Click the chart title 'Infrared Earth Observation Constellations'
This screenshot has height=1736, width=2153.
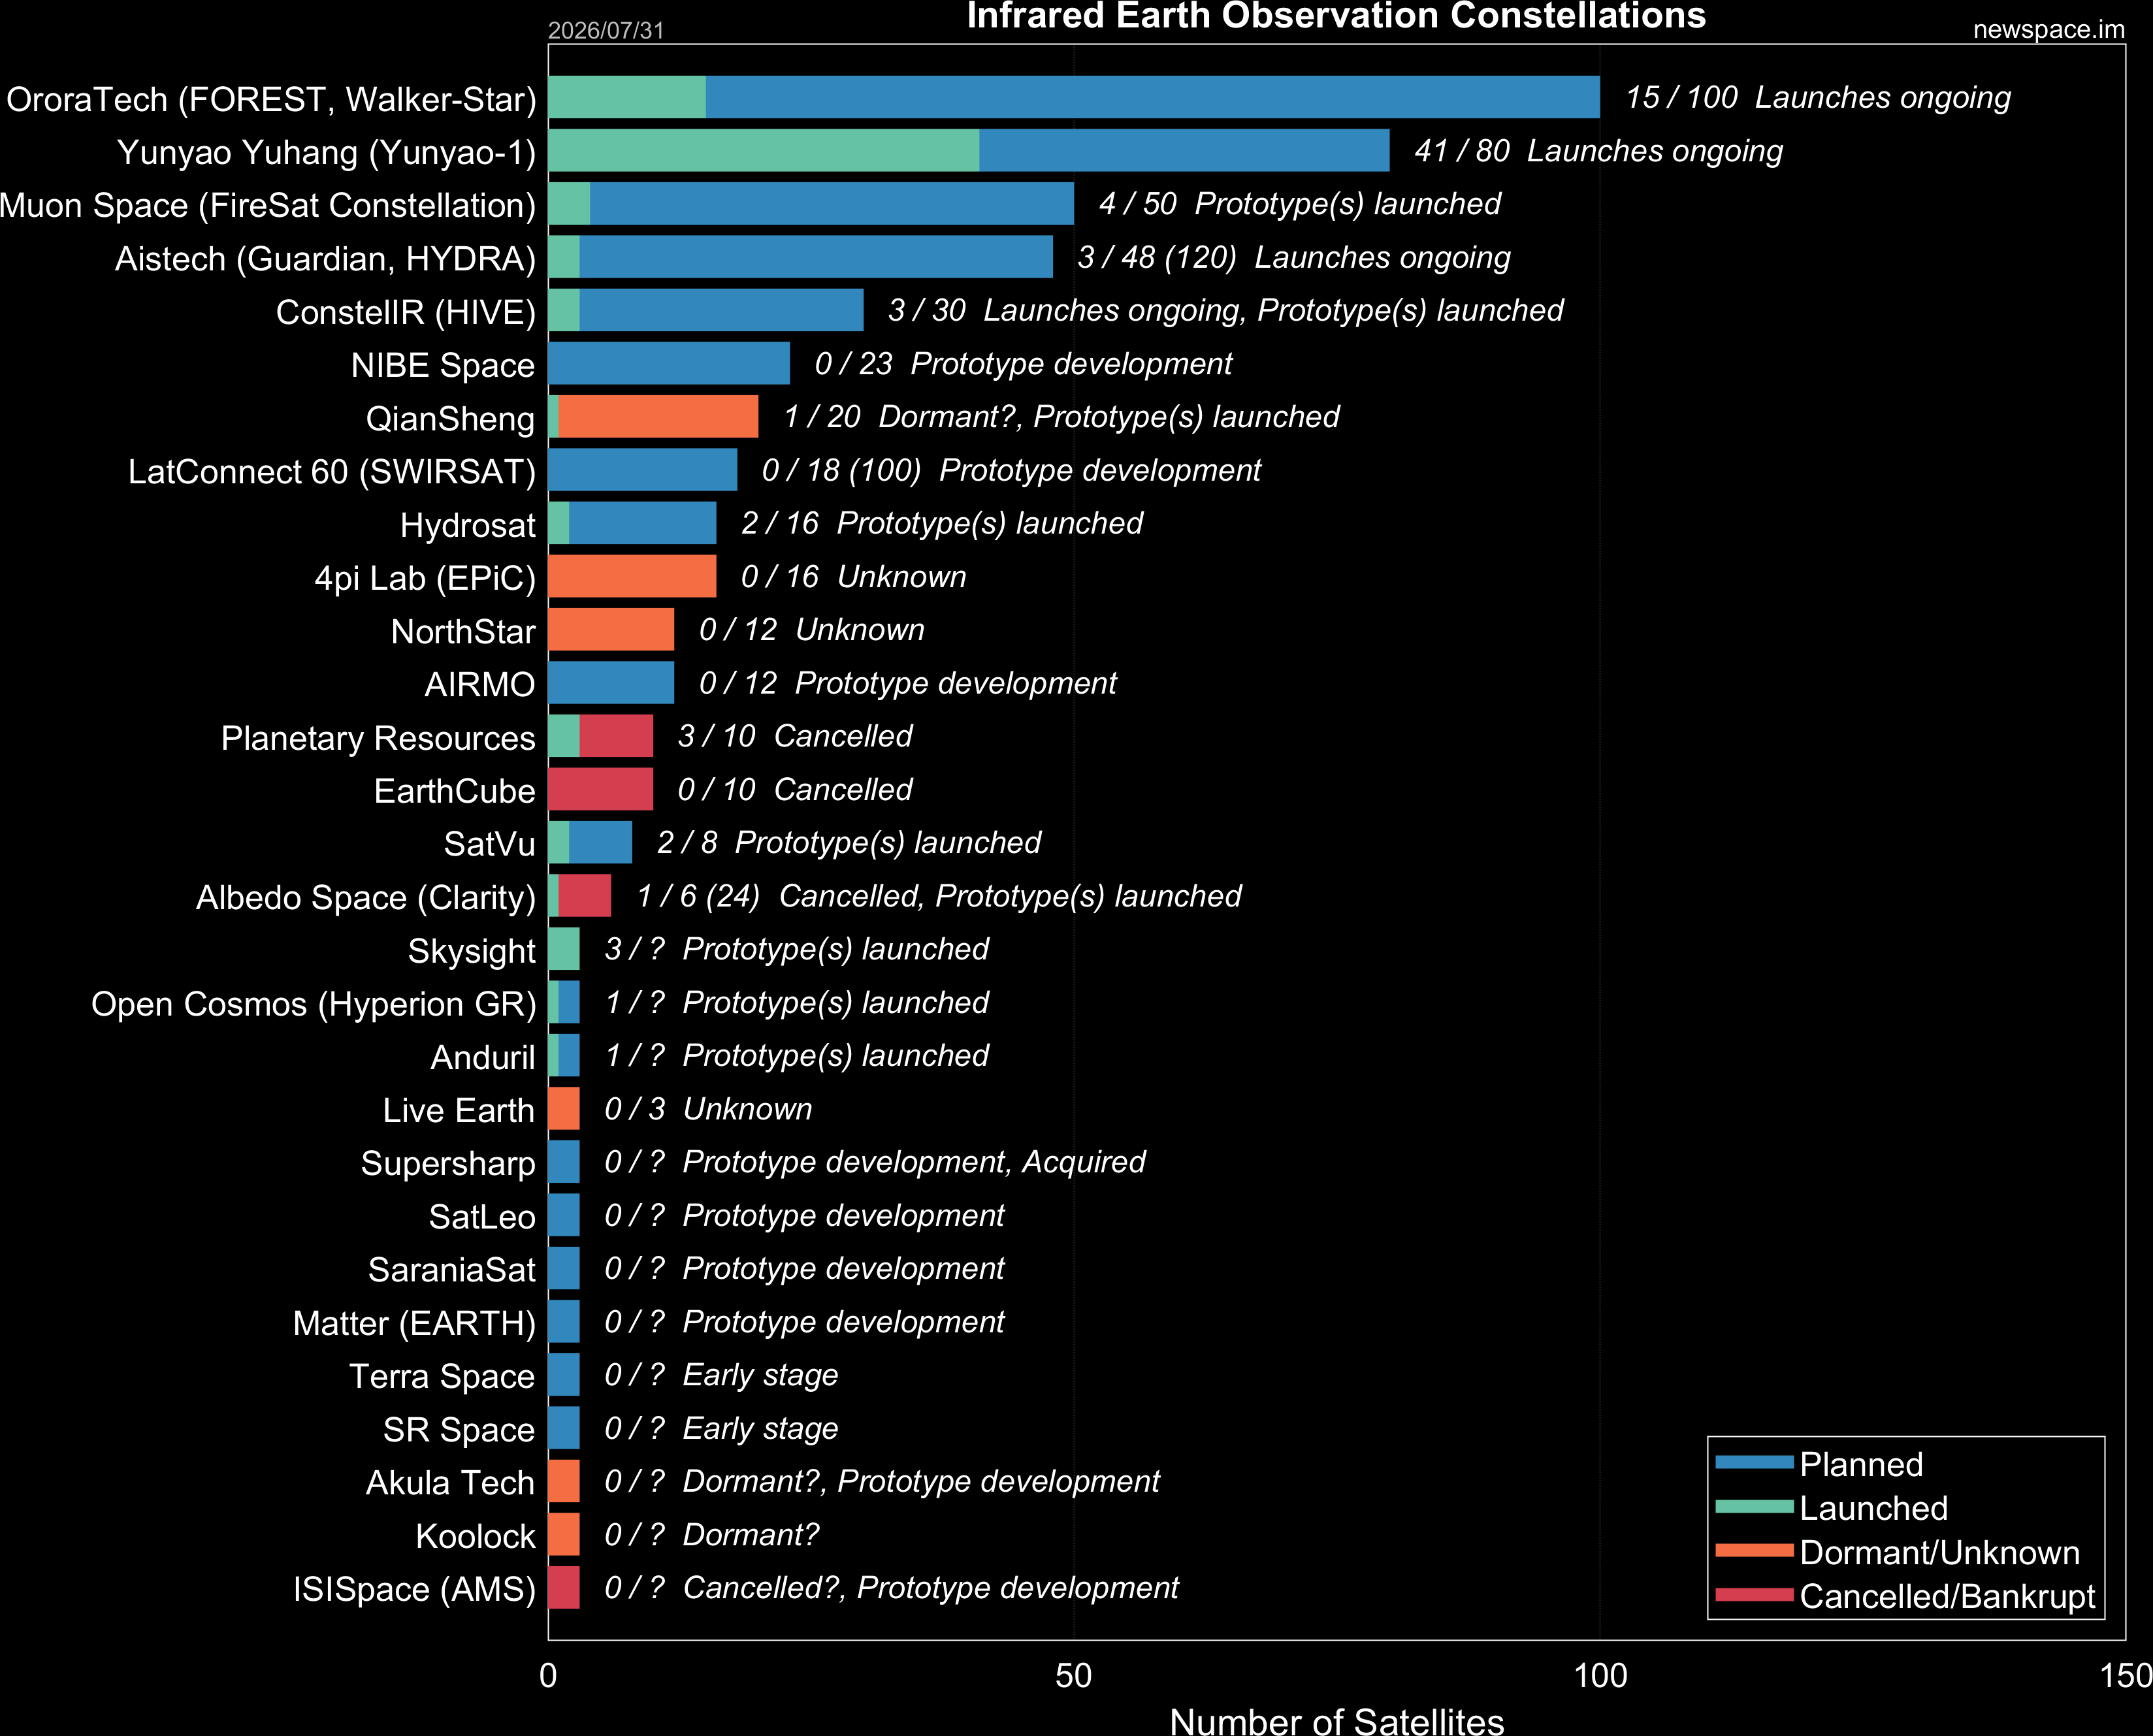click(1336, 16)
